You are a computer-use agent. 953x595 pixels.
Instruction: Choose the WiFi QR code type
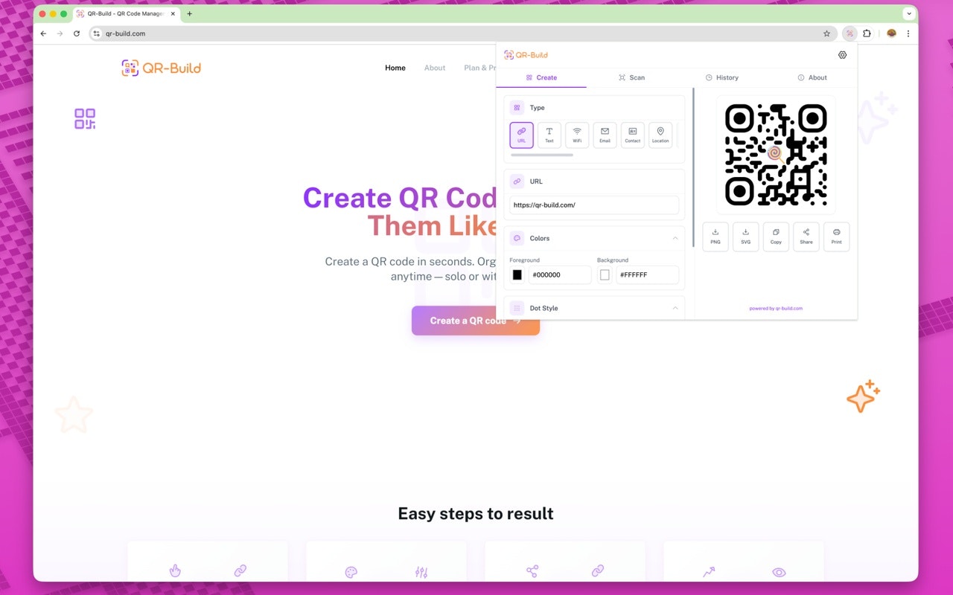577,135
